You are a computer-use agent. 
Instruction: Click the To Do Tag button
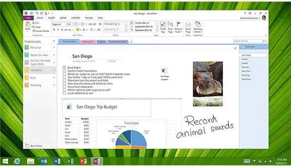click(x=163, y=27)
